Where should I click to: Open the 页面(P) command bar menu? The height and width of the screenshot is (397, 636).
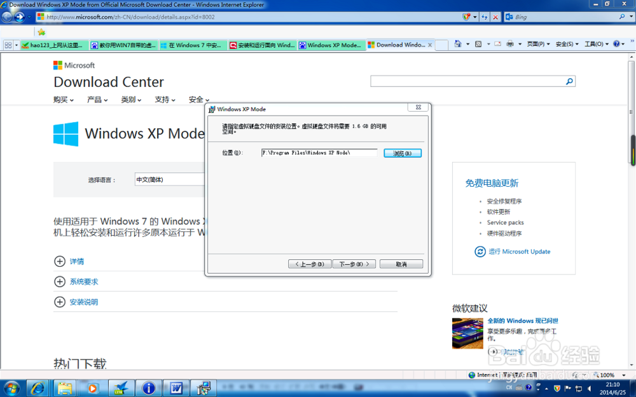point(538,44)
